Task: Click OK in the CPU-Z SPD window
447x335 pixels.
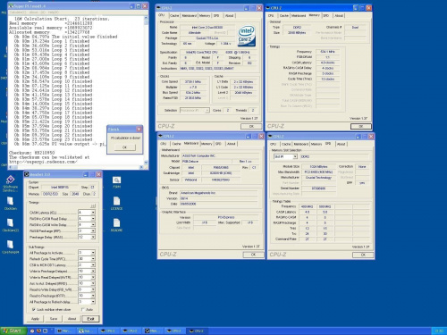Action: (x=363, y=255)
